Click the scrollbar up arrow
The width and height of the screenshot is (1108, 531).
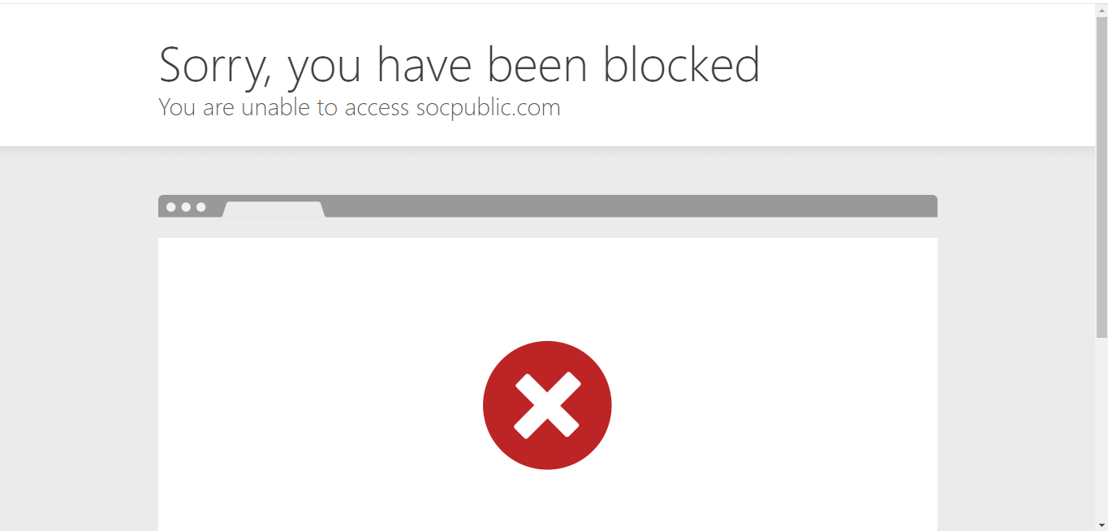point(1102,10)
